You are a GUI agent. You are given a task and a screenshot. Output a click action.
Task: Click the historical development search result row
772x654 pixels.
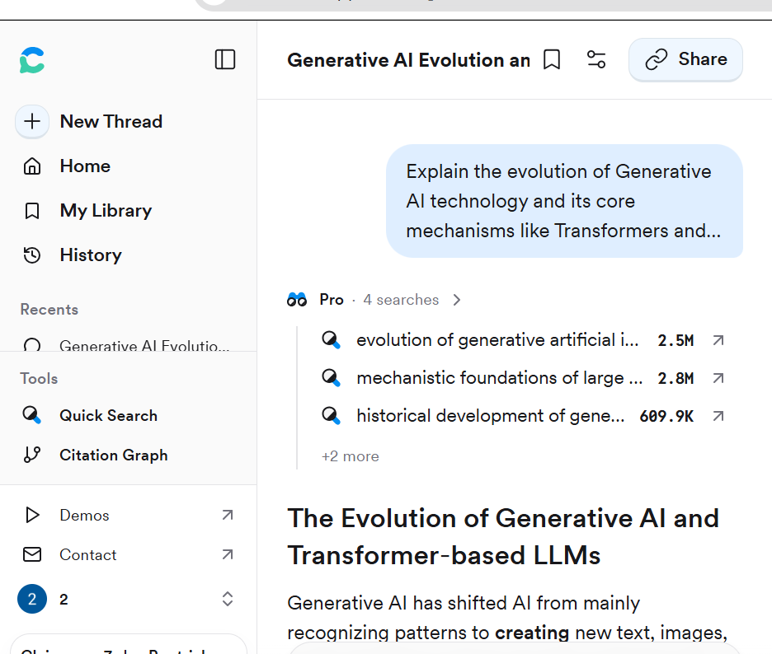[490, 417]
